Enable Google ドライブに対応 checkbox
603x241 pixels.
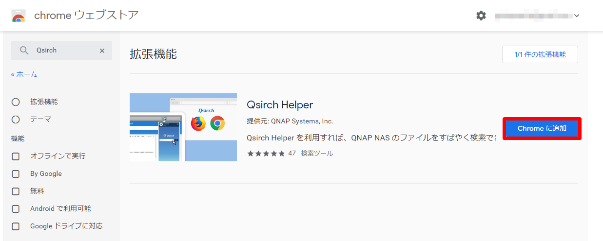click(16, 226)
